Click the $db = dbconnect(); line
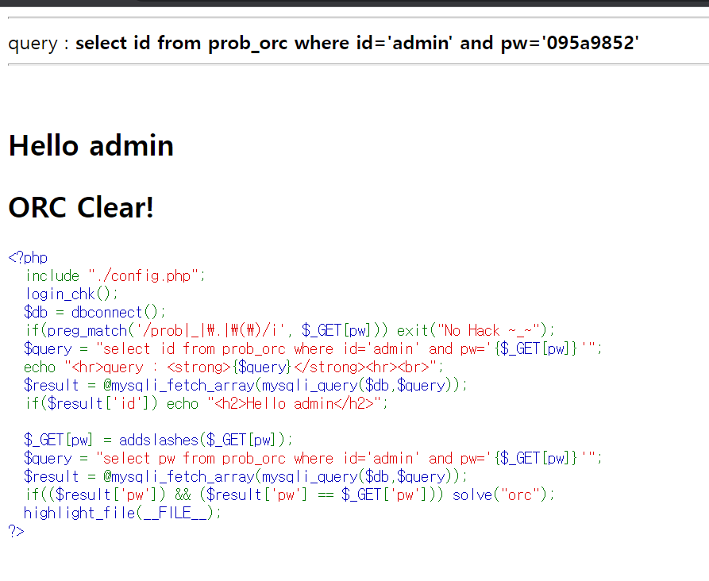The height and width of the screenshot is (581, 709). [x=94, y=312]
